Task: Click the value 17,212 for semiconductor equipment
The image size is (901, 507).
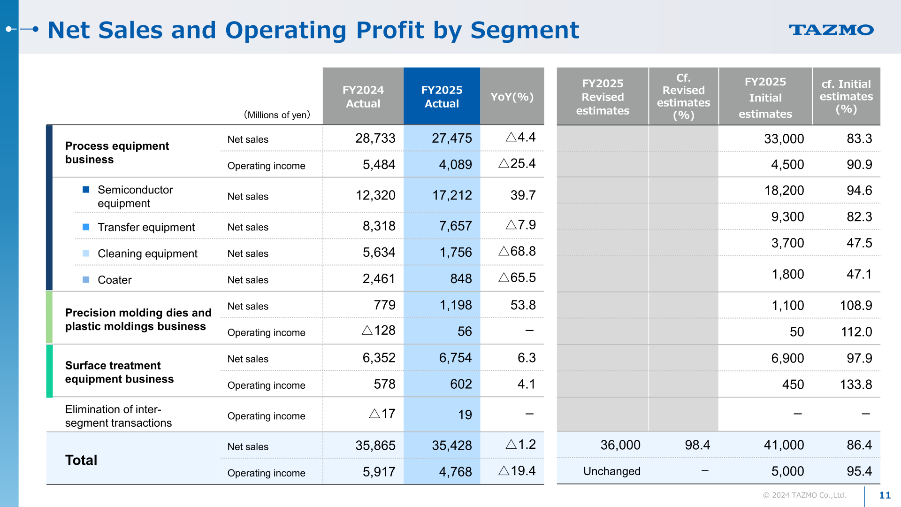Action: click(x=451, y=195)
